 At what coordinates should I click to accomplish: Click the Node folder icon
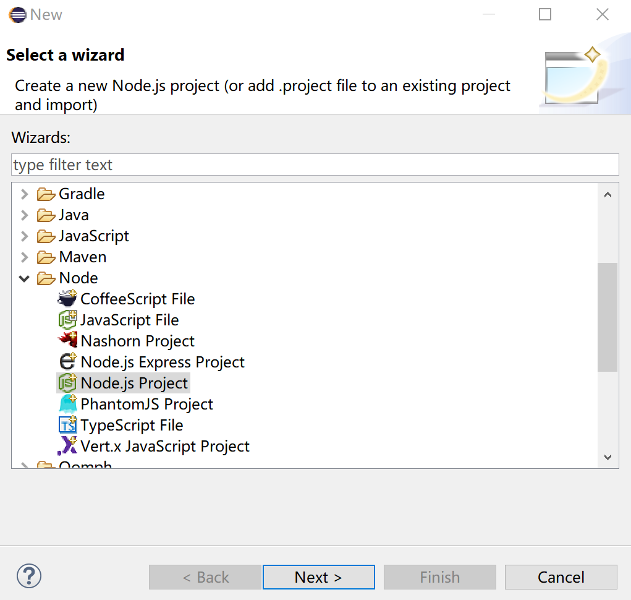point(46,278)
